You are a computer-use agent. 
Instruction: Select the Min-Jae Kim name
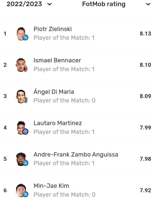[x=51, y=186]
